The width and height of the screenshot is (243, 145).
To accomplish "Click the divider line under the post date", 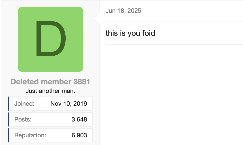I will [174, 21].
